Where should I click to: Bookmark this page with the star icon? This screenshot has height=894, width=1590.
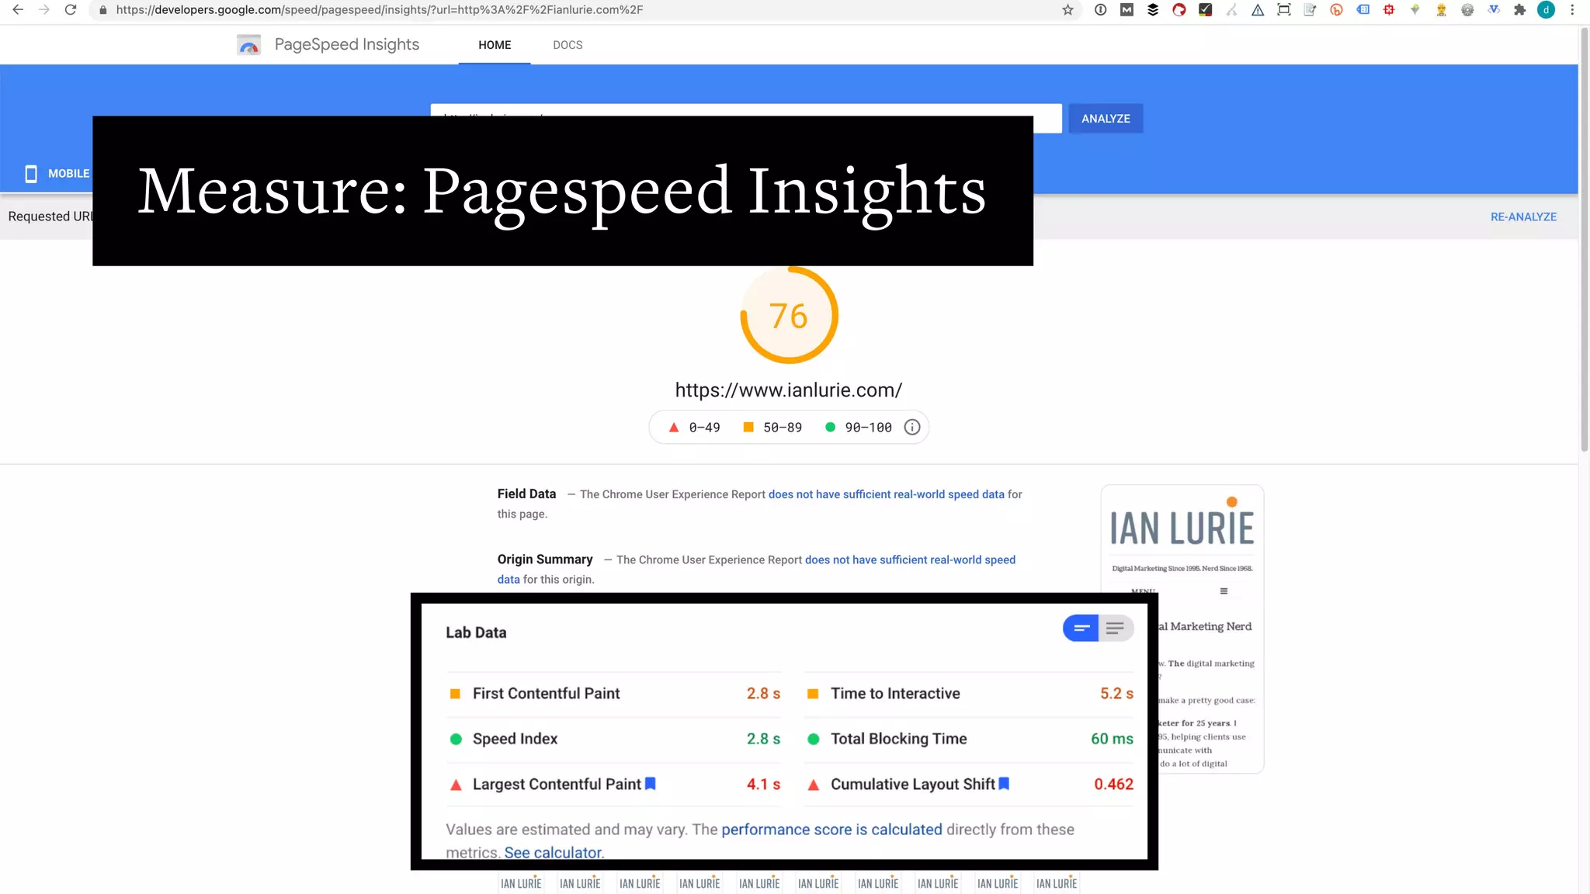point(1068,10)
